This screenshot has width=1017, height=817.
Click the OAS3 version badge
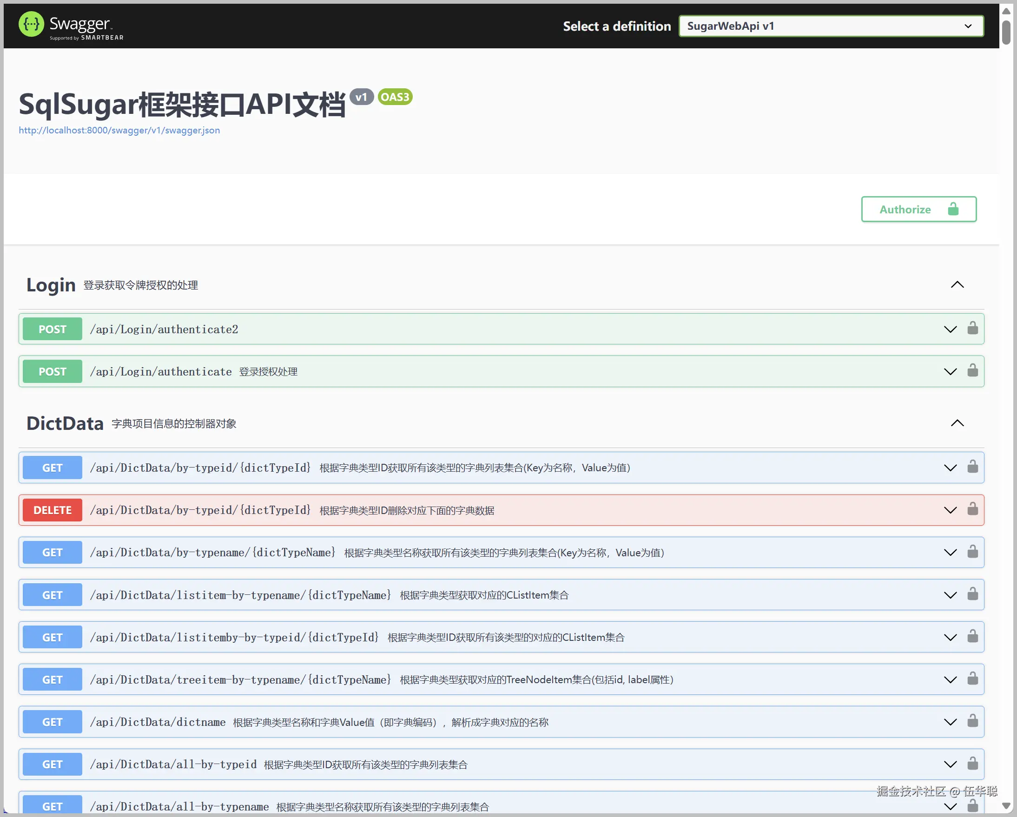coord(395,97)
